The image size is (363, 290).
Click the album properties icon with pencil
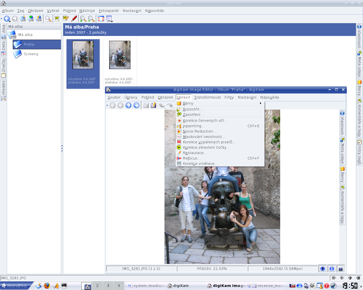(39, 19)
